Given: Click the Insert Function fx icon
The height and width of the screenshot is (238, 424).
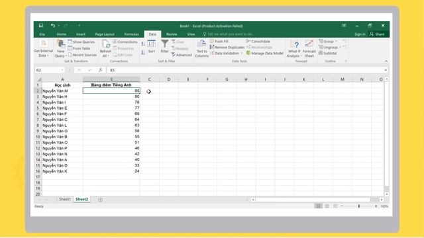Looking at the screenshot, I should click(x=100, y=70).
